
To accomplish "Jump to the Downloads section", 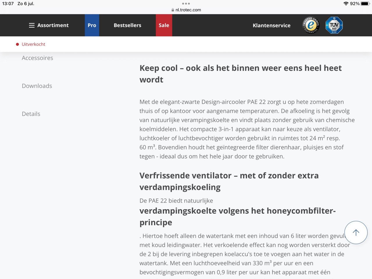I will point(37,86).
